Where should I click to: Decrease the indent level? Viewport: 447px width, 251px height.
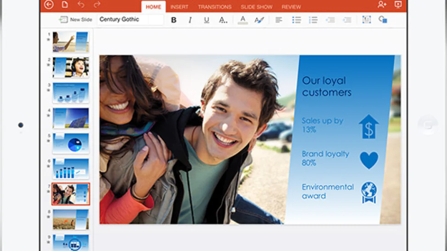(x=330, y=20)
